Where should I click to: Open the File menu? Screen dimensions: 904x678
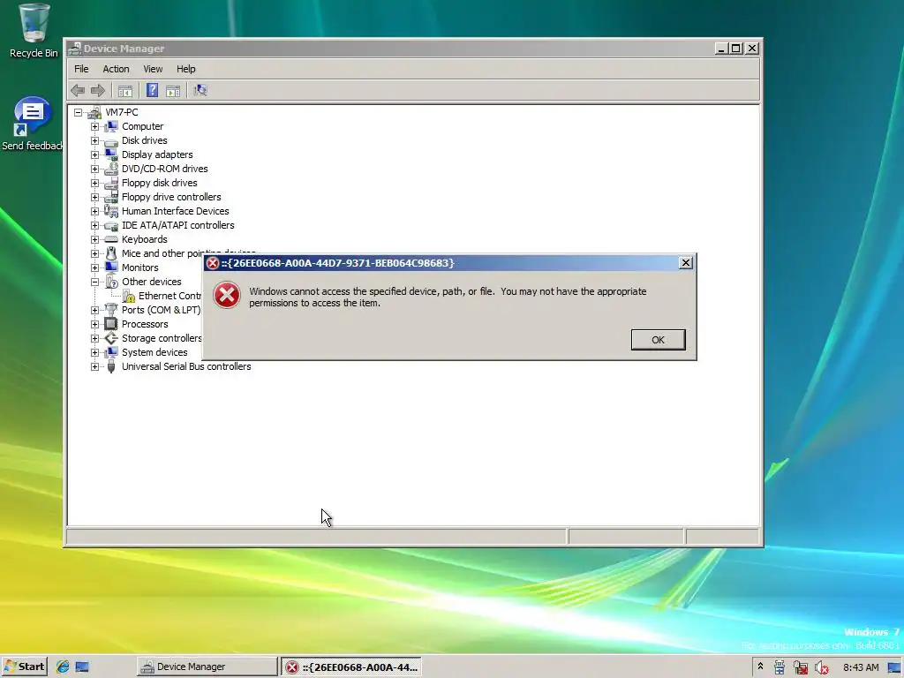81,69
